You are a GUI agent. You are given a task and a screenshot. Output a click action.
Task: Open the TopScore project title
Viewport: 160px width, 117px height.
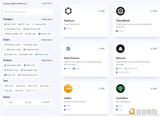(x=69, y=21)
